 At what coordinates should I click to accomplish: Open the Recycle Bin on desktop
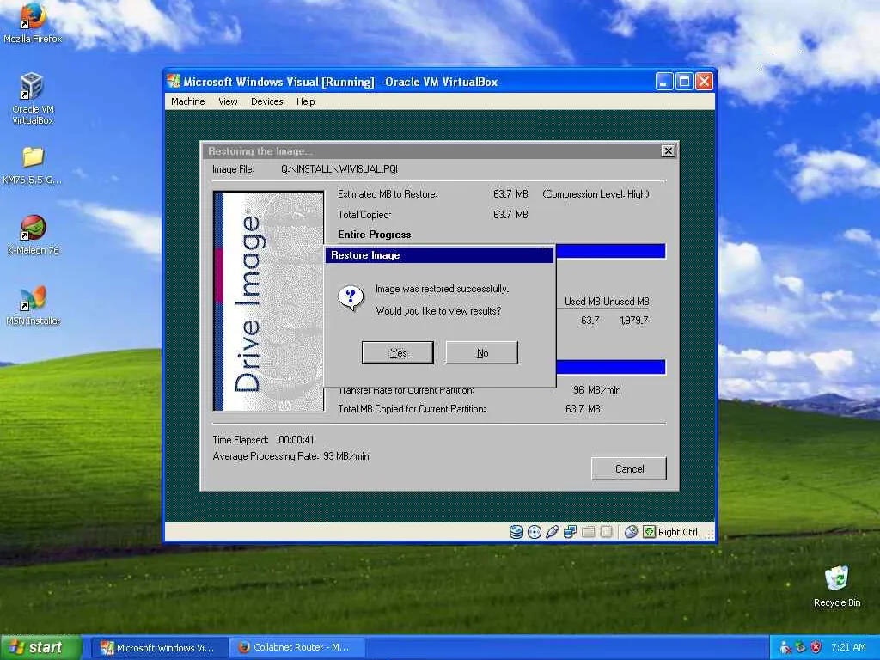837,586
